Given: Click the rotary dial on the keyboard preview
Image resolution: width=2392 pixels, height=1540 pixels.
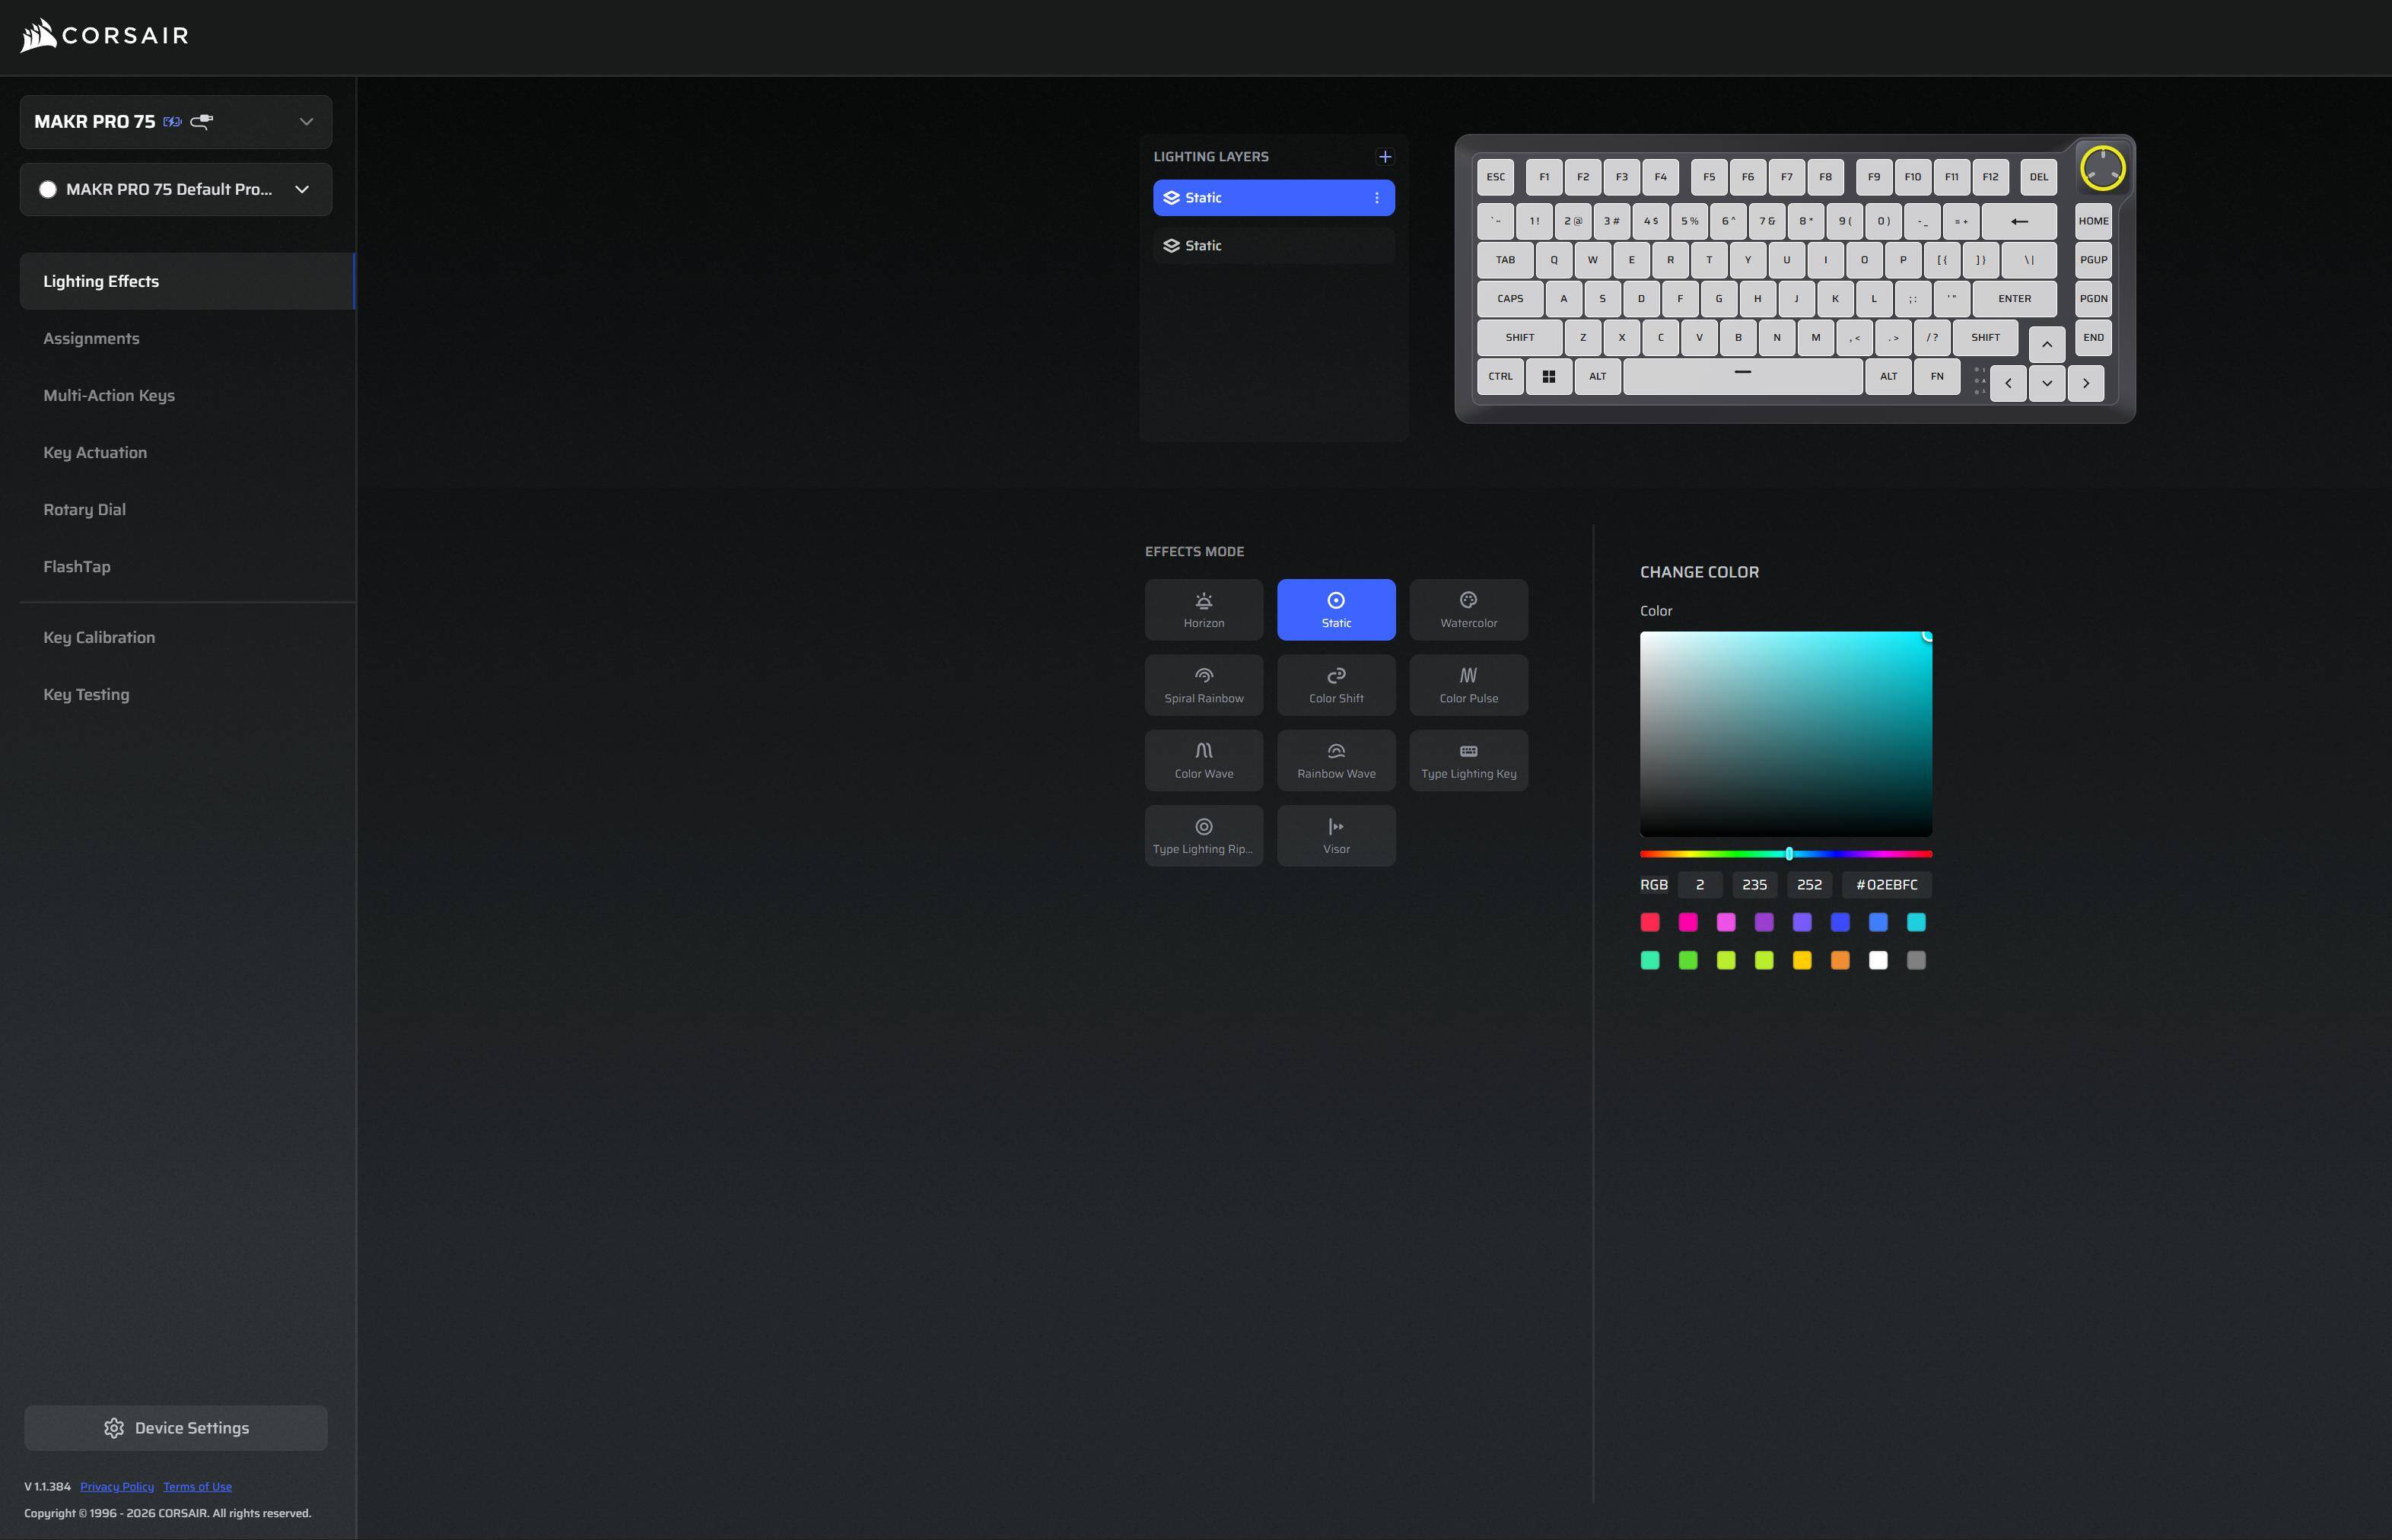Looking at the screenshot, I should 2102,168.
